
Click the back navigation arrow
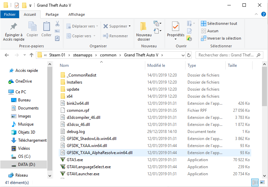[7, 55]
